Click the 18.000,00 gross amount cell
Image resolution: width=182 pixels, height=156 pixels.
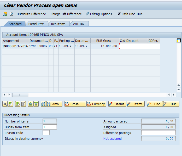pos(105,46)
